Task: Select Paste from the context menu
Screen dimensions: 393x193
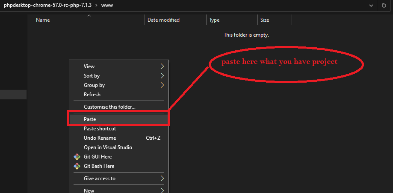Action: coord(90,119)
